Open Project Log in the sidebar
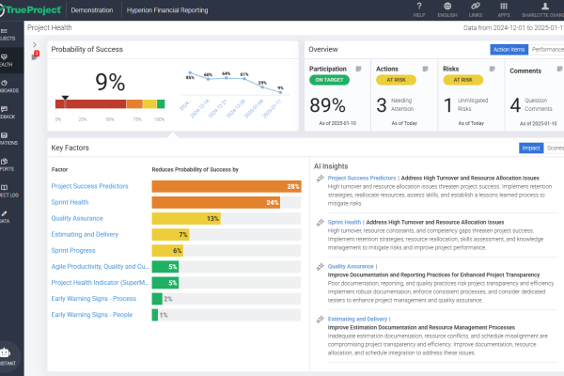Viewport: 564px width, 376px height. (8, 191)
